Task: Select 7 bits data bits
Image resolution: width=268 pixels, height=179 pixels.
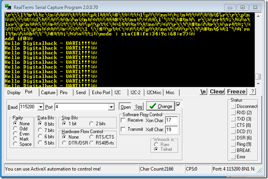Action: 46,130
